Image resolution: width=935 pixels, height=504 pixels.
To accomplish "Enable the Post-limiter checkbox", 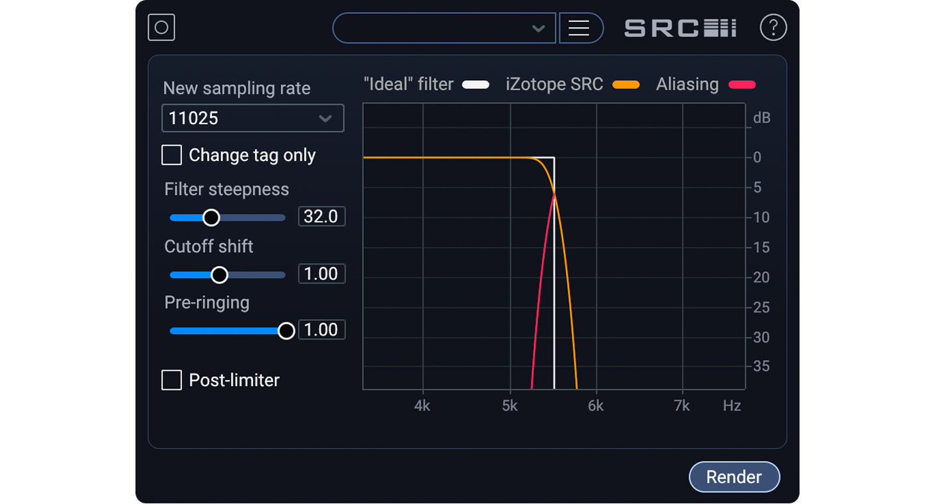I will [x=171, y=379].
